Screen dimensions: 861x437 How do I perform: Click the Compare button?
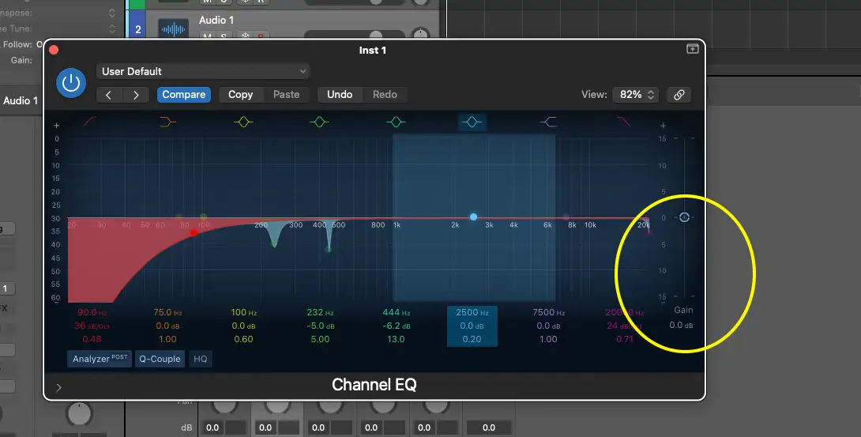pyautogui.click(x=183, y=94)
